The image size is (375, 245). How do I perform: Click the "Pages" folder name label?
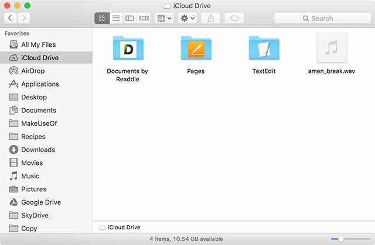point(196,71)
